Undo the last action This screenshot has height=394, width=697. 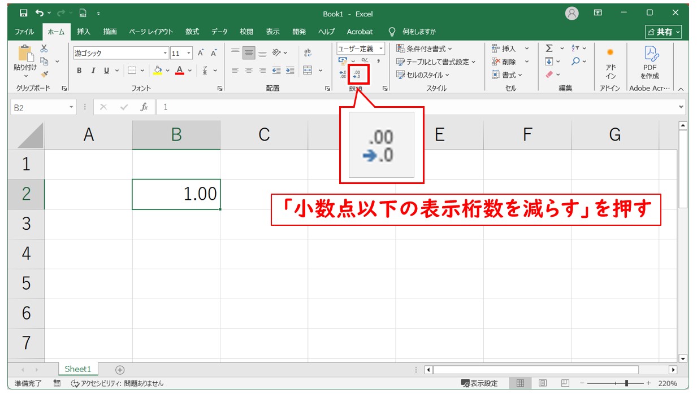[x=40, y=13]
